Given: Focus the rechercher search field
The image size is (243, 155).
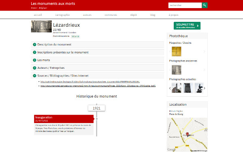Looking at the screenshot, I should pos(185,5).
